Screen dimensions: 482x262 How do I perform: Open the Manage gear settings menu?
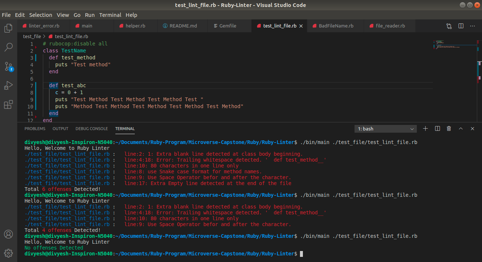pyautogui.click(x=8, y=253)
